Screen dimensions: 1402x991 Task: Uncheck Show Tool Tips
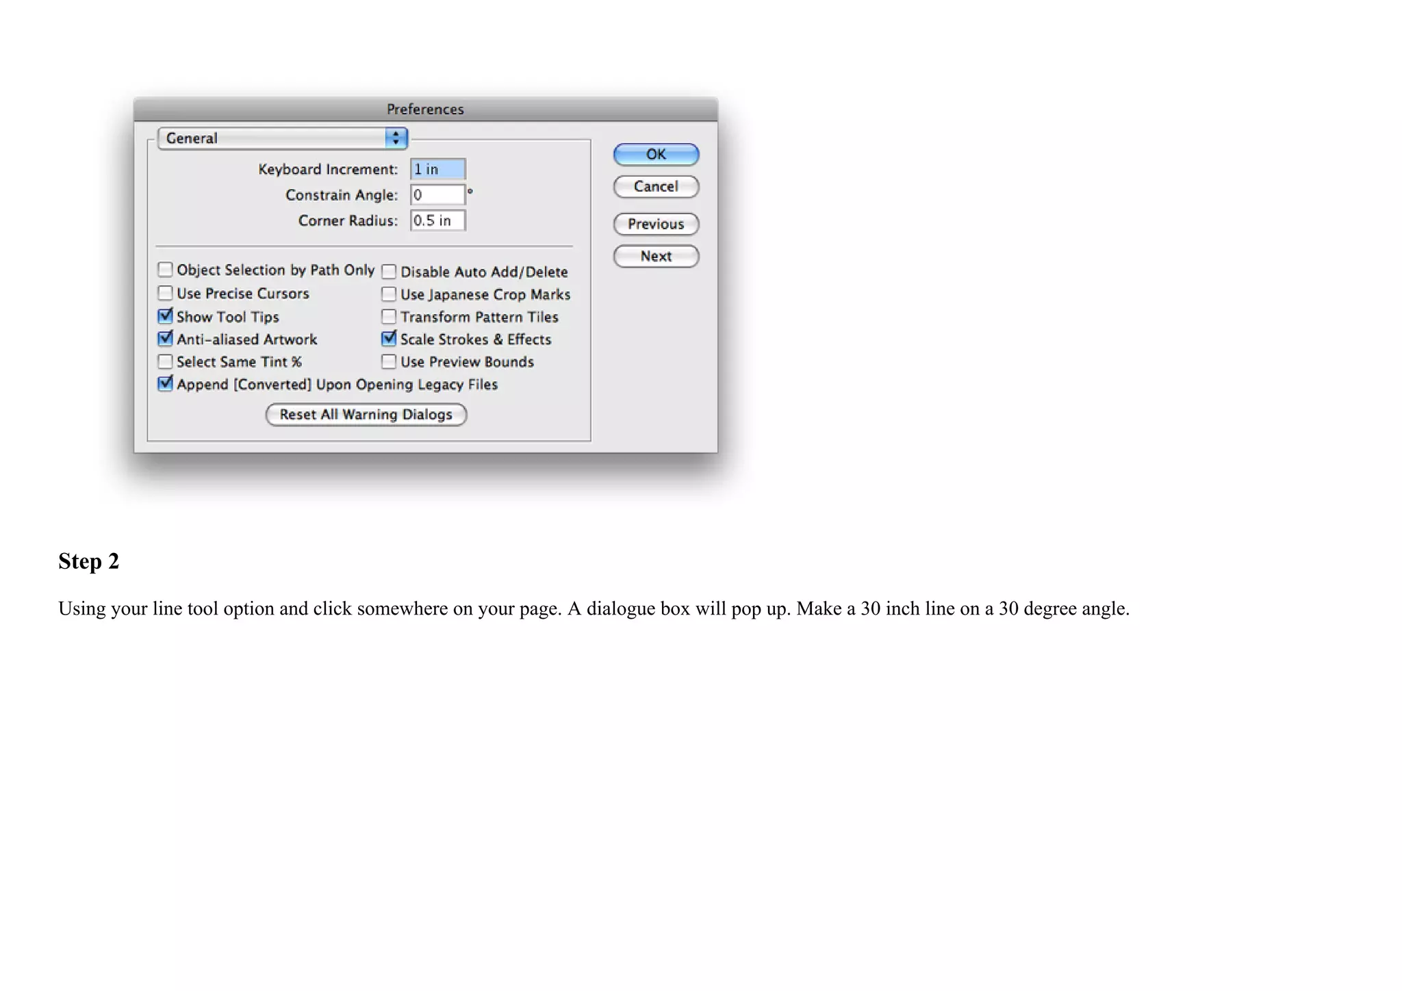165,316
